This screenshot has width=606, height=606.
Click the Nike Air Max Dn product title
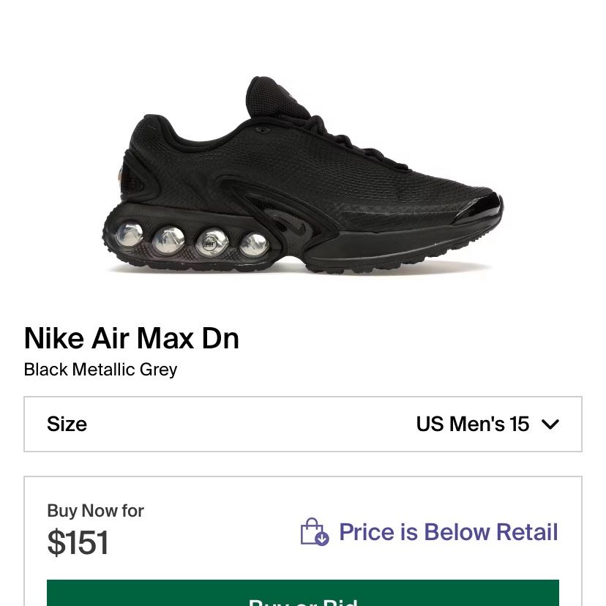click(x=132, y=338)
